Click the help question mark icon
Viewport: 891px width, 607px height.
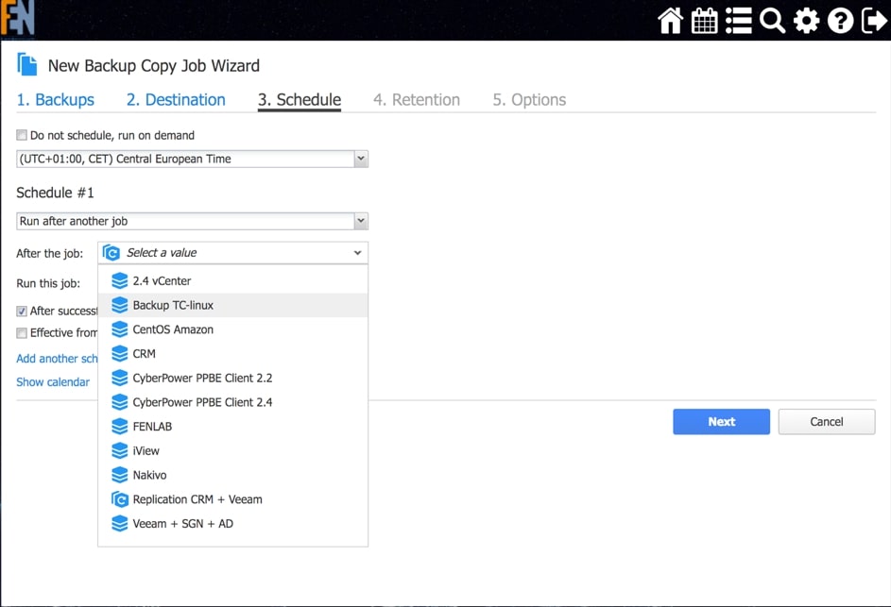(x=840, y=21)
